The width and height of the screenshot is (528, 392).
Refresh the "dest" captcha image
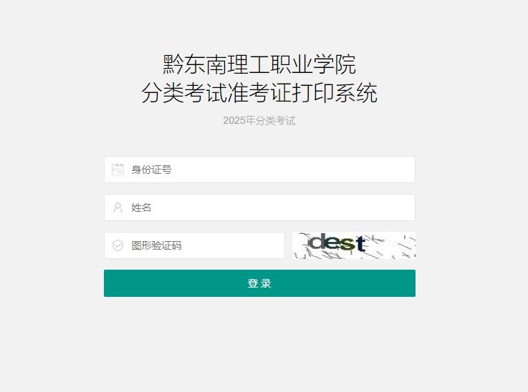354,245
